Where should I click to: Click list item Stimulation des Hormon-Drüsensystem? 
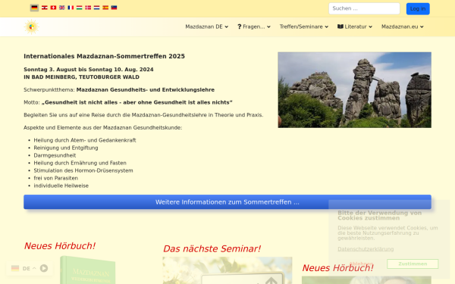coord(83,170)
